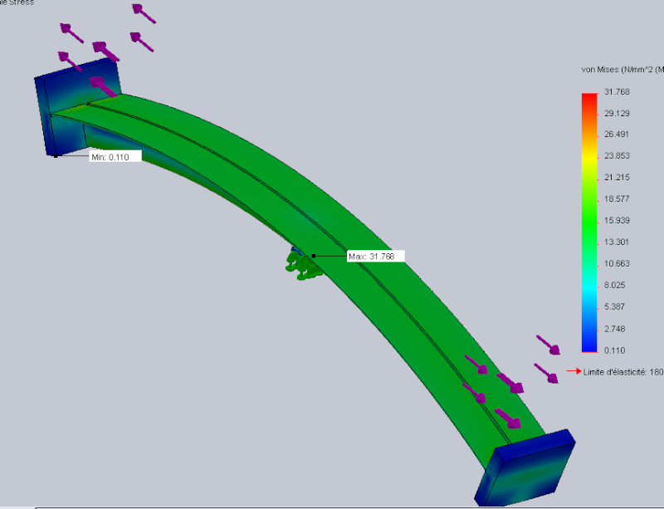The height and width of the screenshot is (509, 664).
Task: Click the red yield-limit arrow marker
Action: click(574, 371)
